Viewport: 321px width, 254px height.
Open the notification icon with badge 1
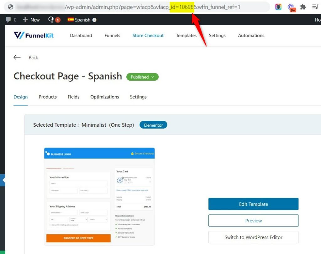54,20
